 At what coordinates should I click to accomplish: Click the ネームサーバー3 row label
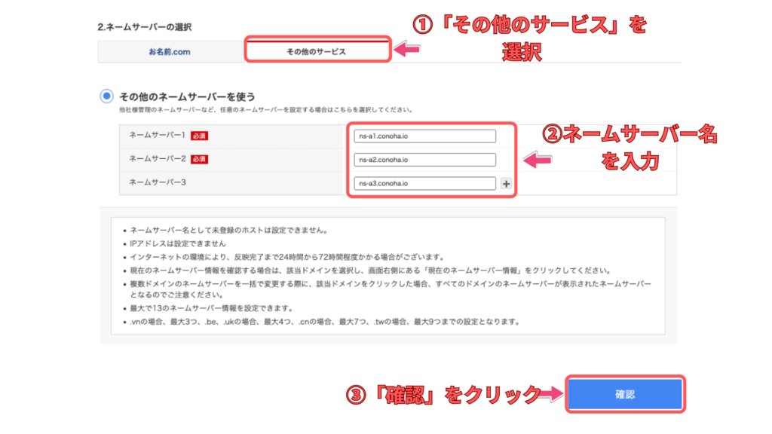point(157,183)
